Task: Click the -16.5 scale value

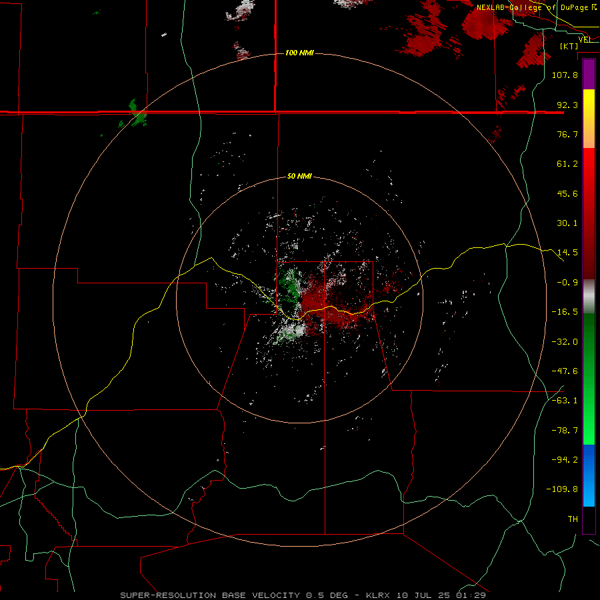Action: pyautogui.click(x=565, y=312)
